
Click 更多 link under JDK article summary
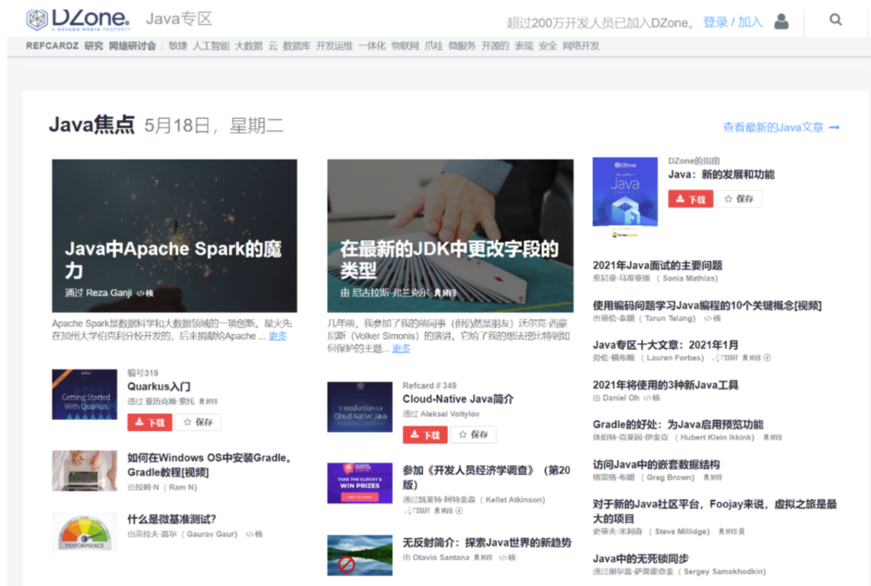(401, 348)
